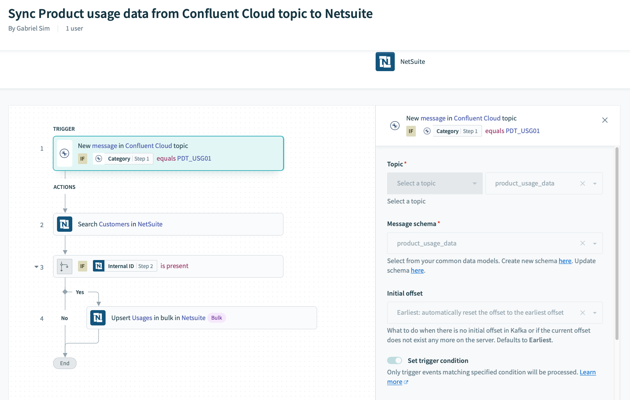Clear the Initial offset selection
This screenshot has width=630, height=400.
(583, 313)
